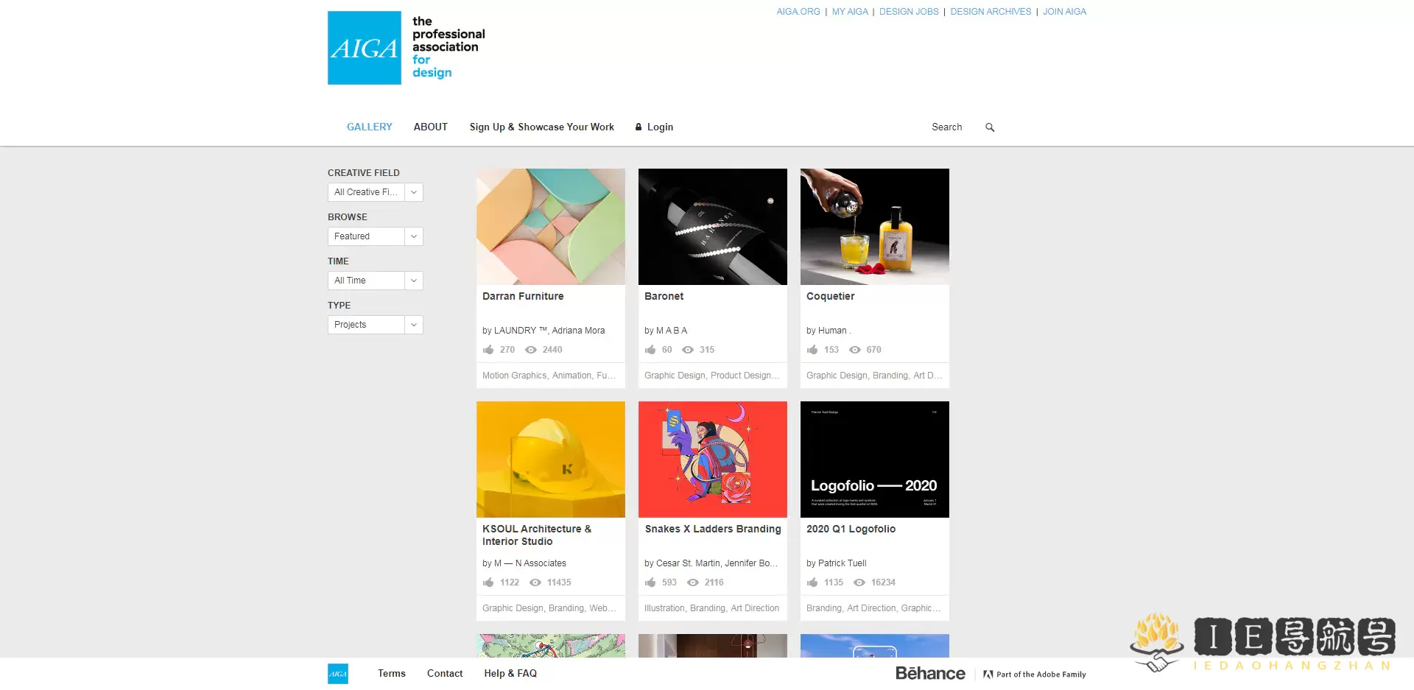Expand the Featured browse dropdown
The height and width of the screenshot is (690, 1414).
(x=375, y=236)
